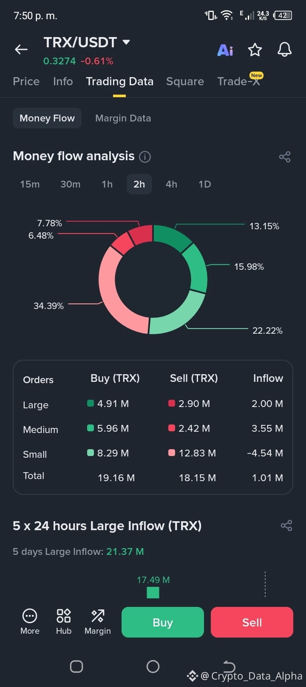Switch to the Margin Data sub-tab
This screenshot has height=687, width=306.
[123, 118]
